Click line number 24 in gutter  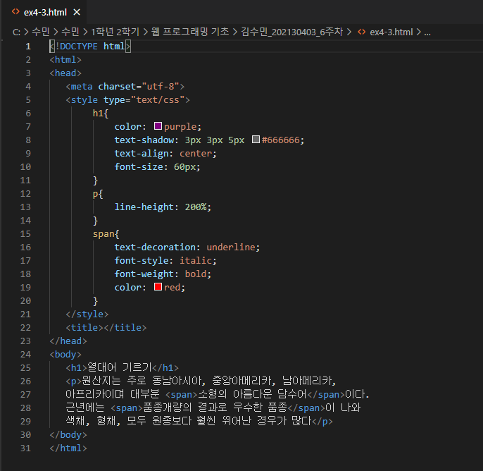[25, 355]
